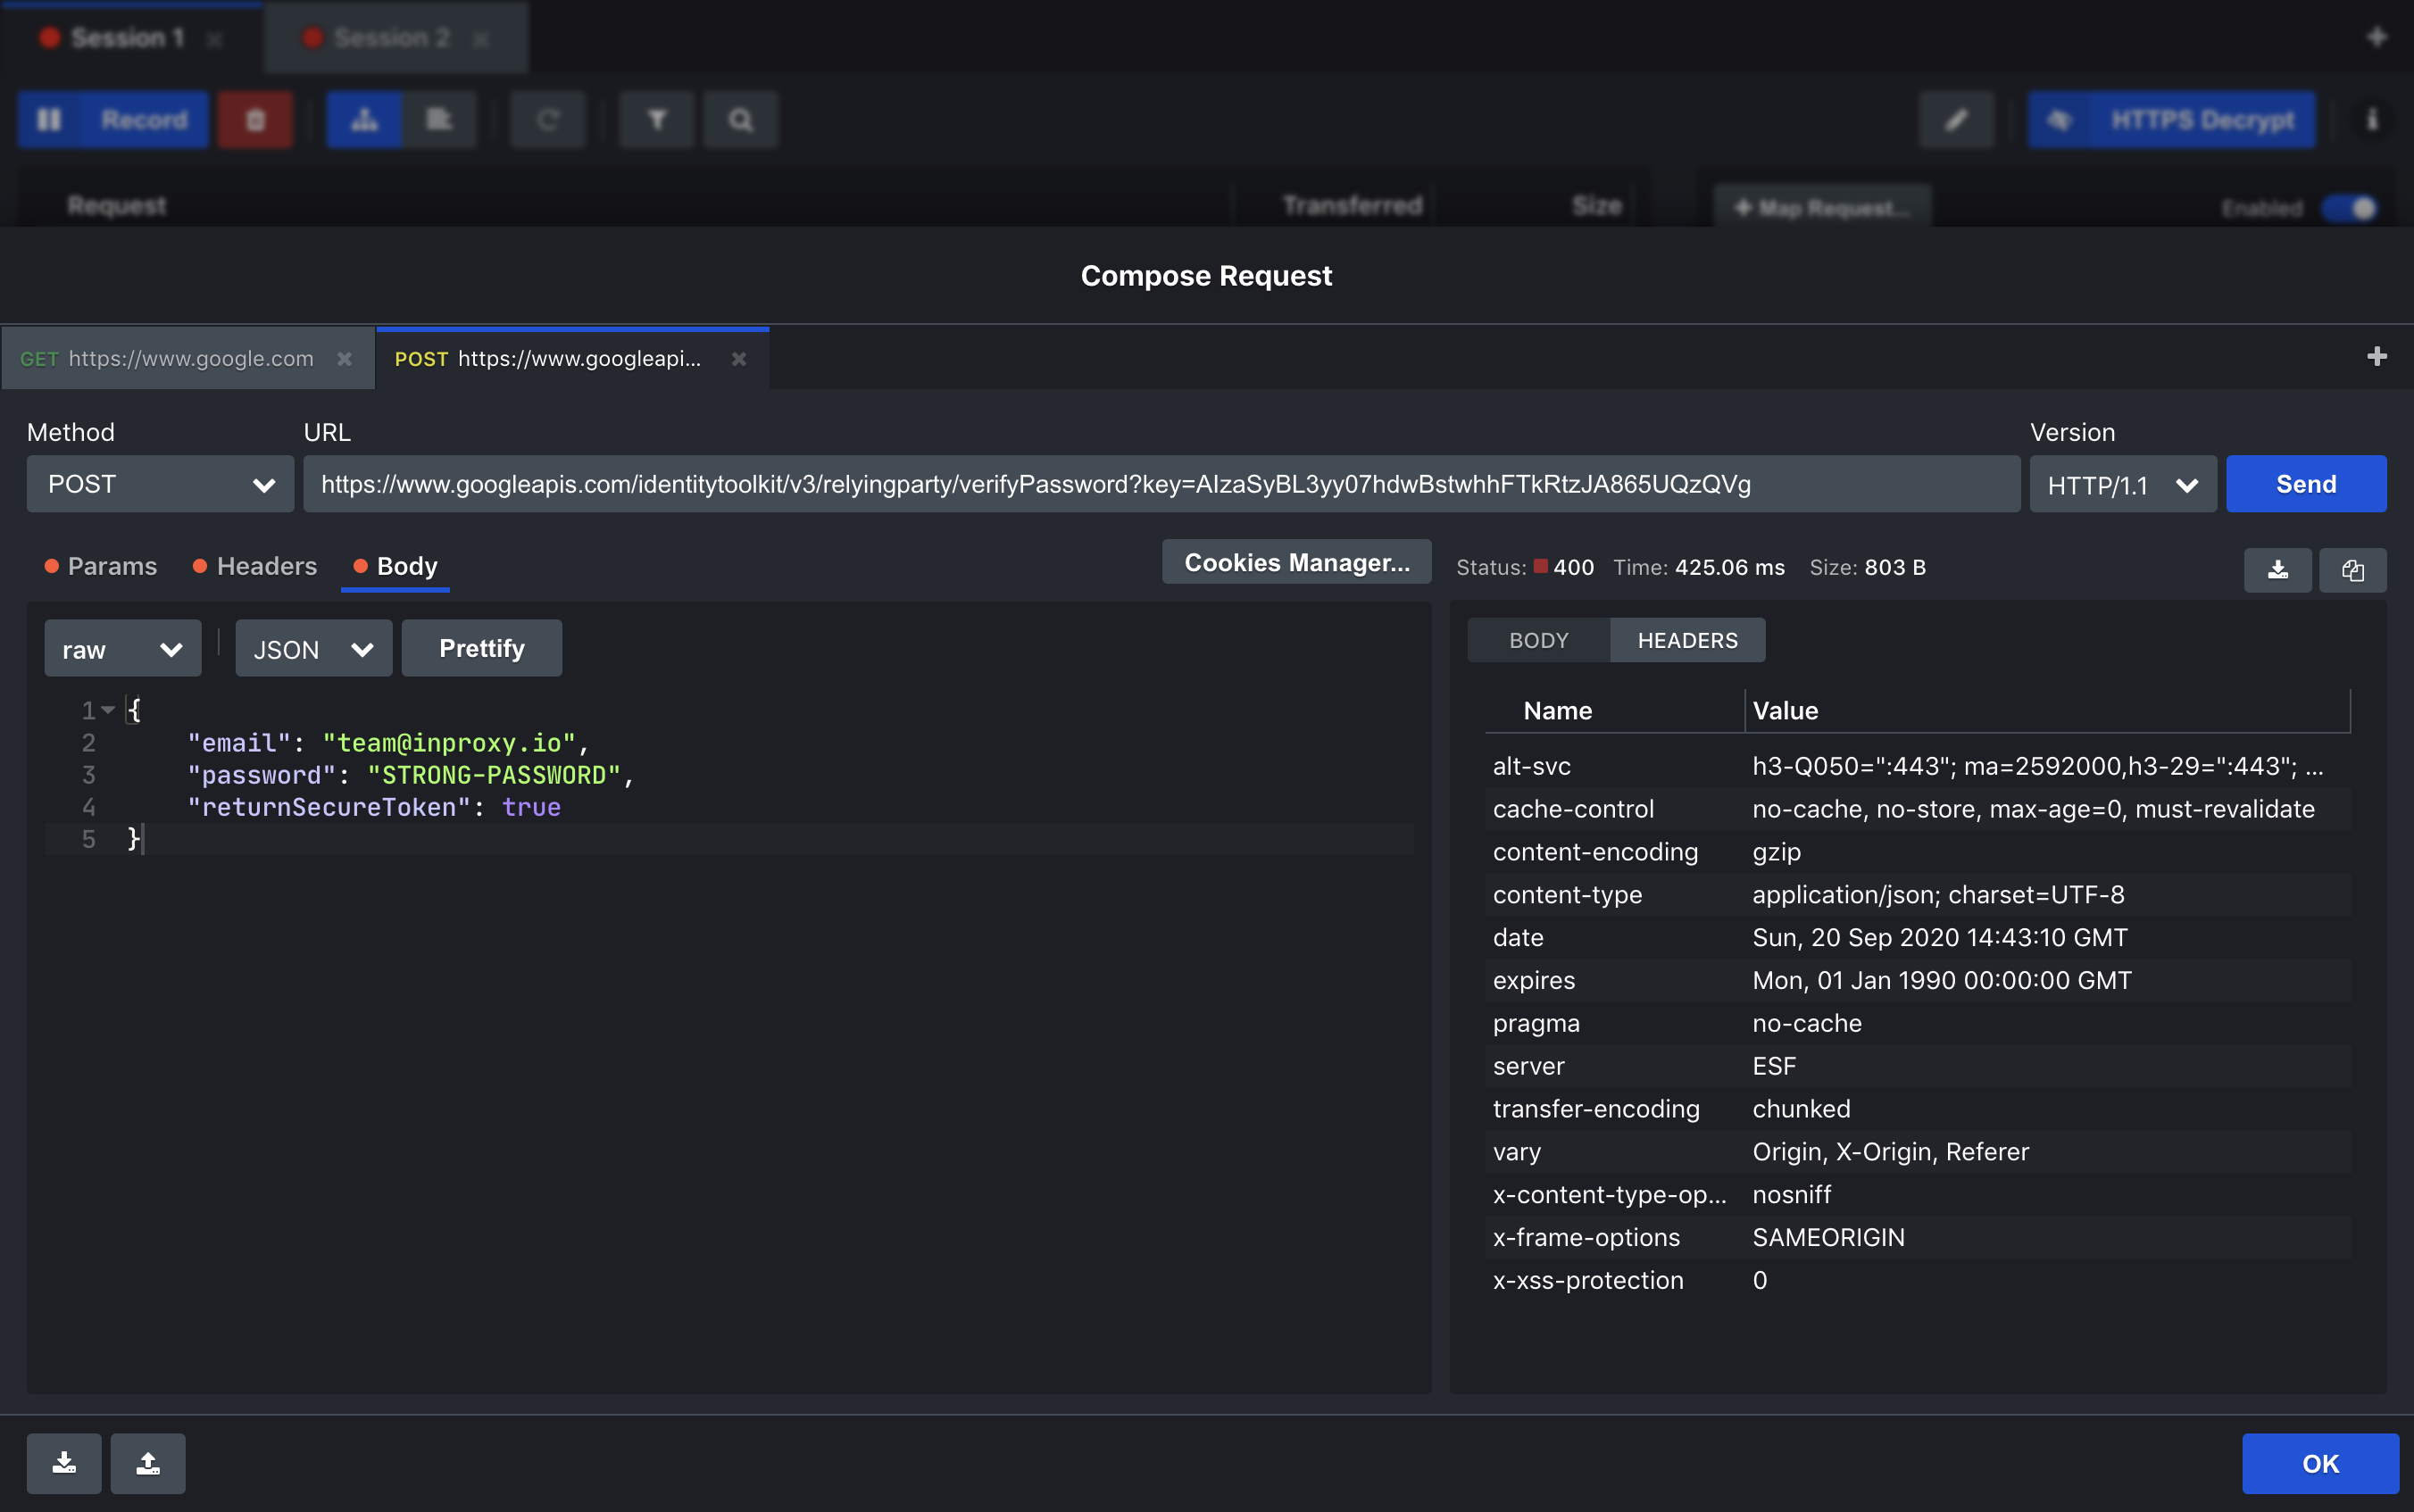Screen dimensions: 2414x1512
Task: Import a request via upload icon
Action: (147, 1463)
